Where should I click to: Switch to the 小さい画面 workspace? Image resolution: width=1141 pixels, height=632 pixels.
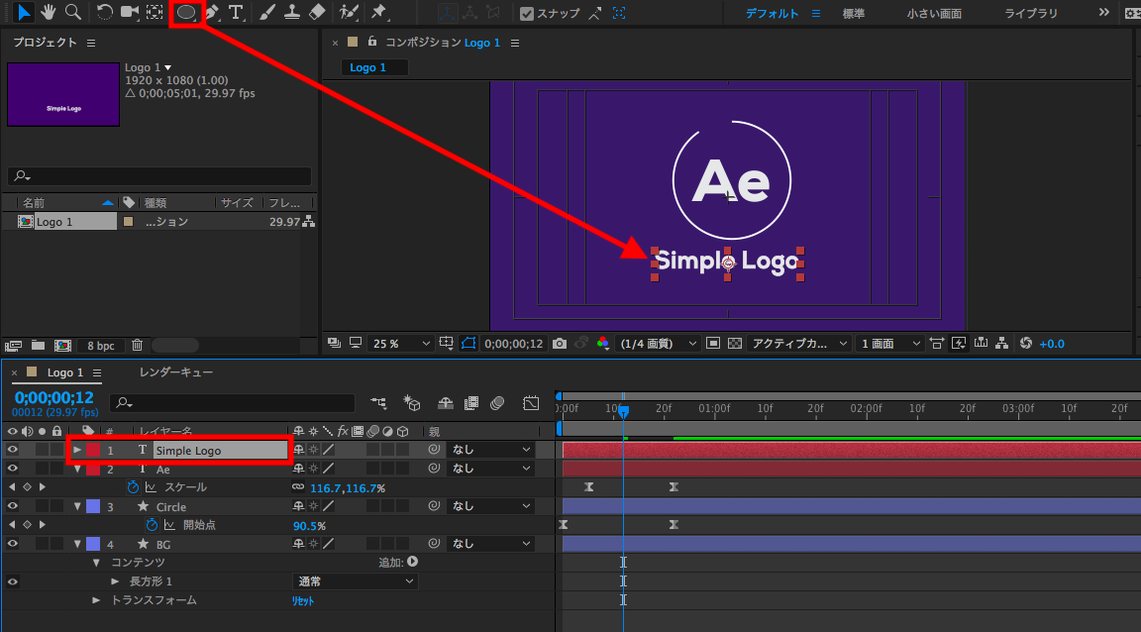point(934,13)
